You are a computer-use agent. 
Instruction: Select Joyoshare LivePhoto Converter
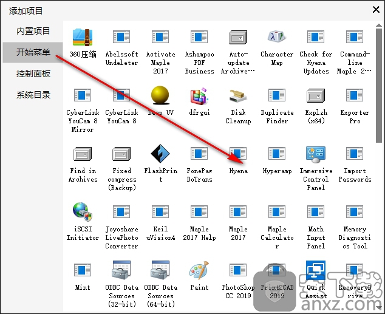point(121,212)
